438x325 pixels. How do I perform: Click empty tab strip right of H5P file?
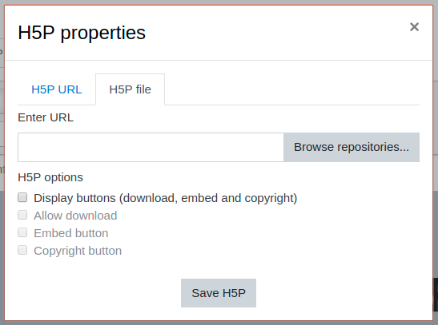point(292,89)
